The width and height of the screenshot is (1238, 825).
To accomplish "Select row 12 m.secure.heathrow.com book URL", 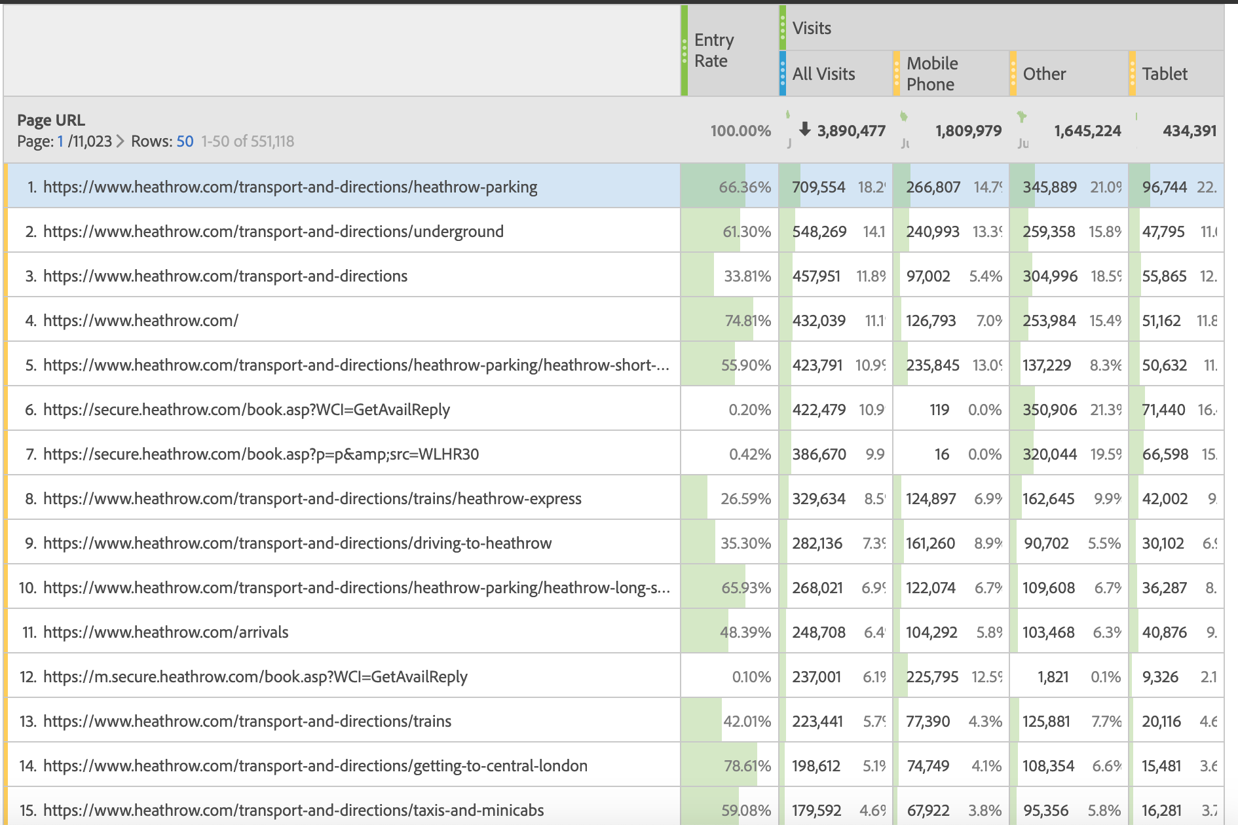I will pyautogui.click(x=255, y=677).
